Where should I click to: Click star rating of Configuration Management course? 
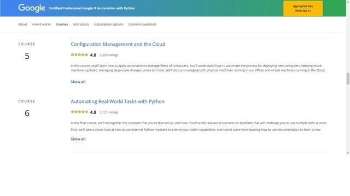point(79,54)
